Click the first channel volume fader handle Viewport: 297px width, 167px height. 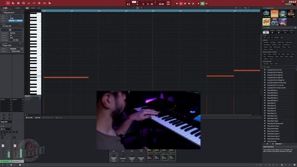pos(3,146)
